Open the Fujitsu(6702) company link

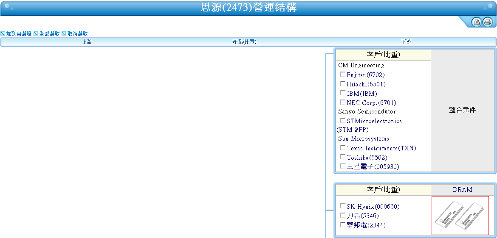pos(365,75)
